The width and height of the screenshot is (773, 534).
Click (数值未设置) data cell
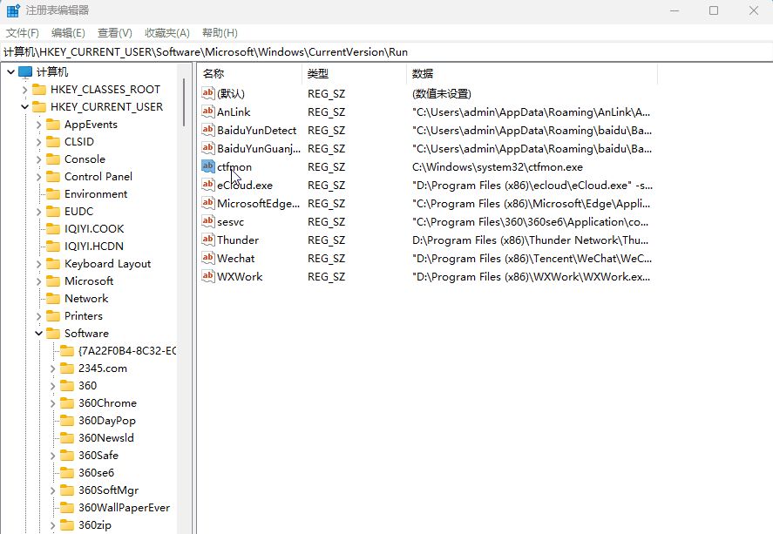441,93
